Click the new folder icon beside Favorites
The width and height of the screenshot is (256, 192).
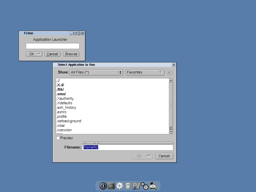point(170,72)
